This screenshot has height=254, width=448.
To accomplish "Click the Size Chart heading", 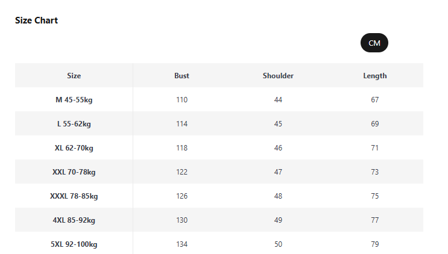I will 36,20.
